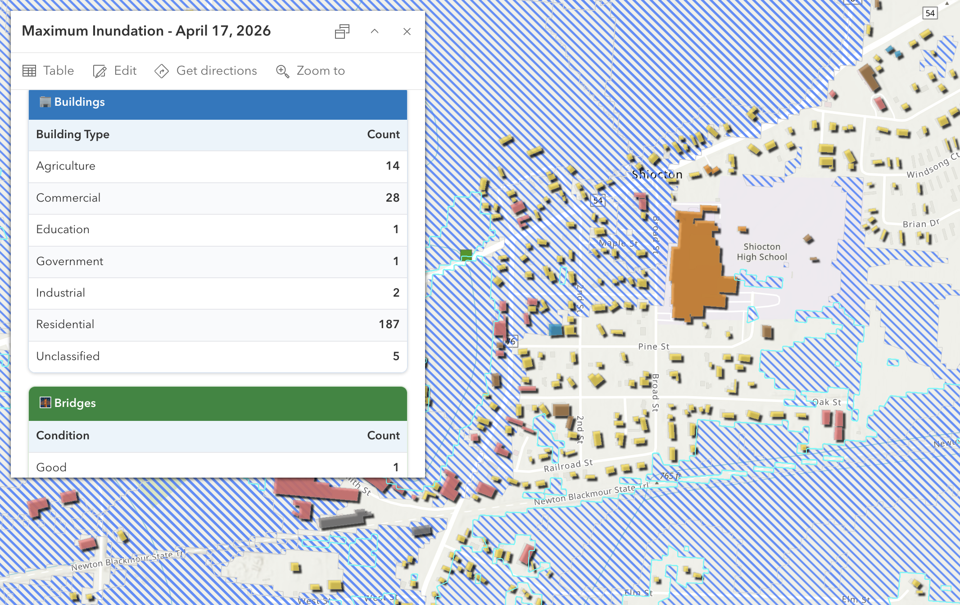Click the green square marker on map
The width and height of the screenshot is (960, 605).
466,255
